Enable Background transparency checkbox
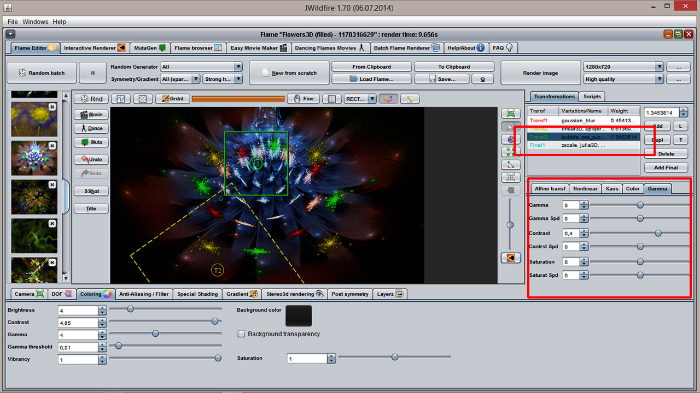700x393 pixels. pos(241,334)
